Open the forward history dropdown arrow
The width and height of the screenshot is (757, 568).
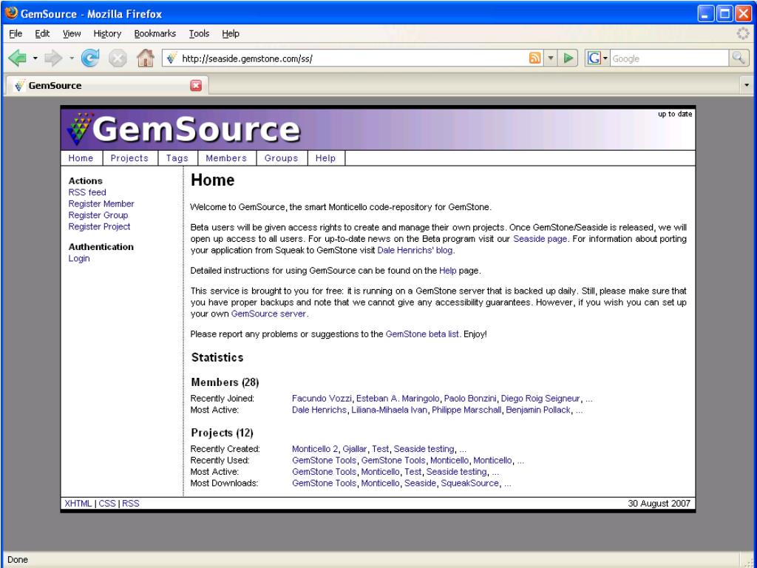[x=72, y=58]
